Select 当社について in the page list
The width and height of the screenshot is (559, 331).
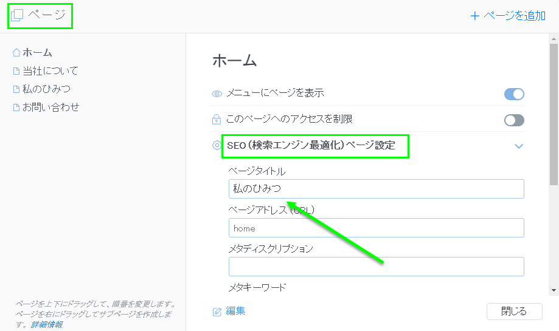50,71
